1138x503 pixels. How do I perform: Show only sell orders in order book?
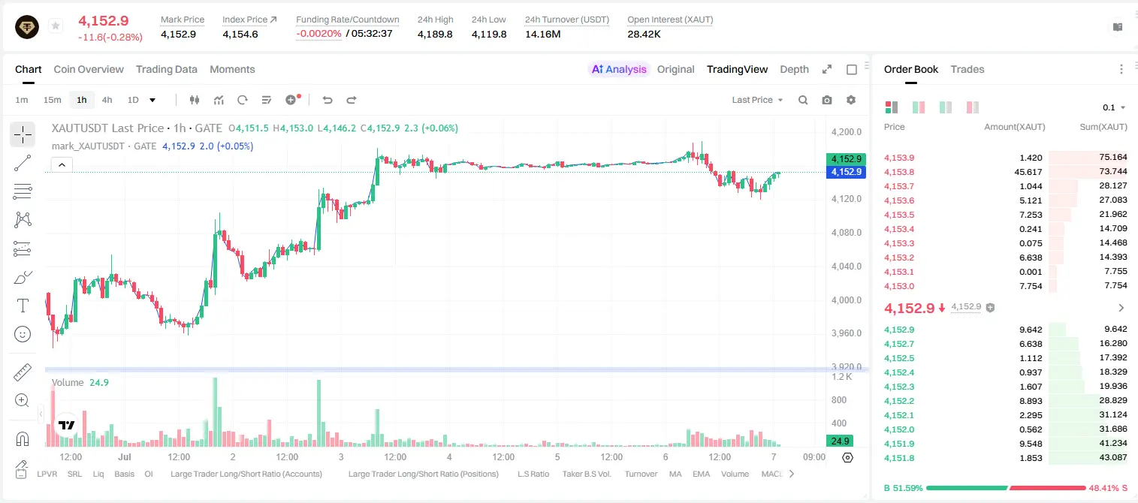973,107
